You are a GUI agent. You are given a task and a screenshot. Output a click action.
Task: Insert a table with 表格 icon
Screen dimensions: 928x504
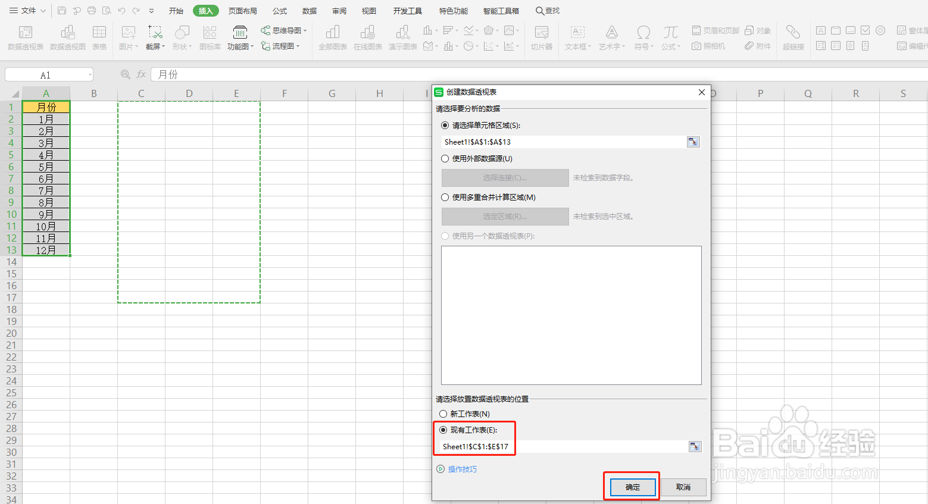[99, 37]
